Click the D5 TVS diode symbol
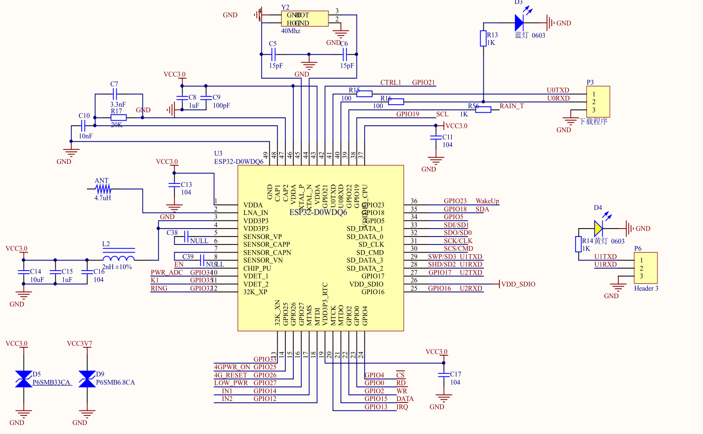 24,379
